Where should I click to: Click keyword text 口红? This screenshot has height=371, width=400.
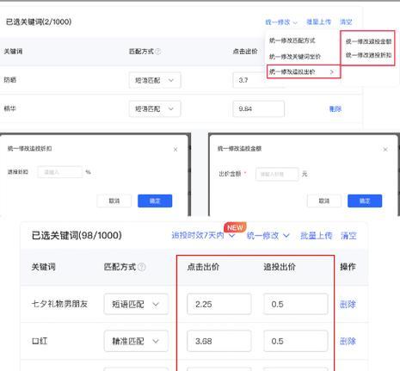pos(40,341)
